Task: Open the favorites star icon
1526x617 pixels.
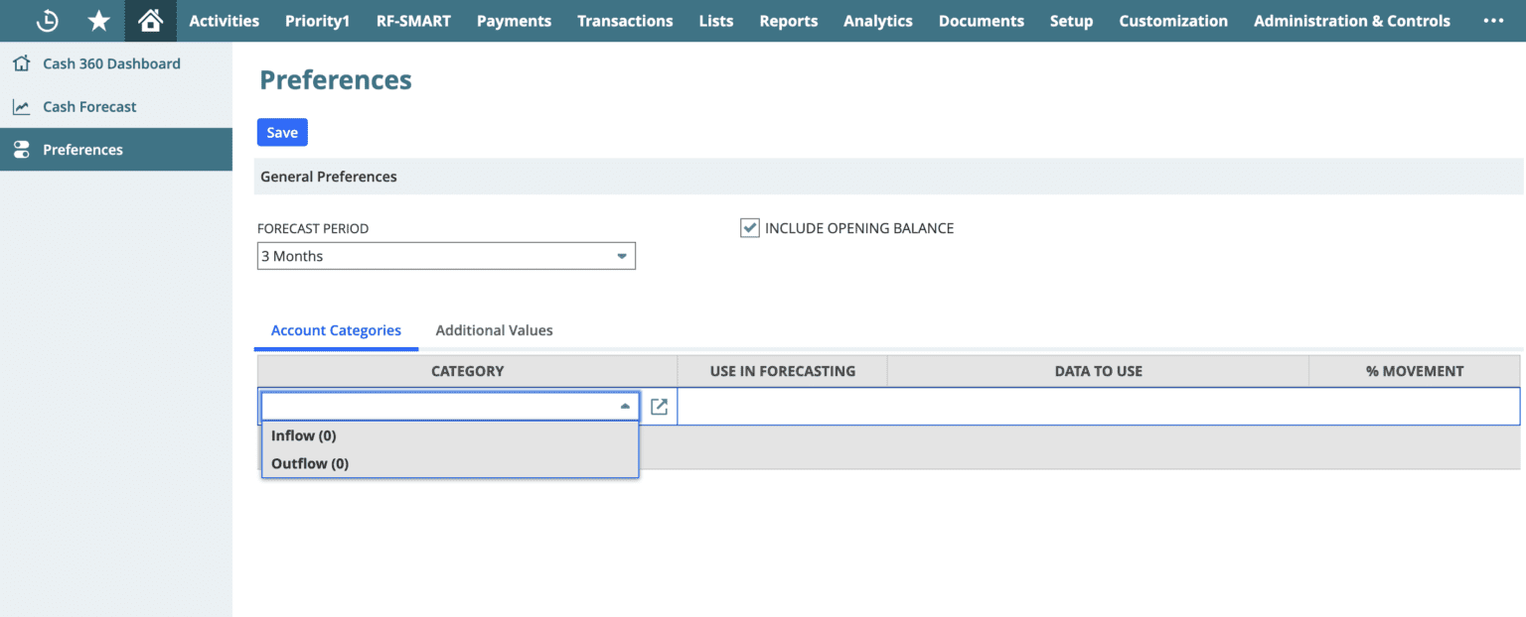Action: 98,21
